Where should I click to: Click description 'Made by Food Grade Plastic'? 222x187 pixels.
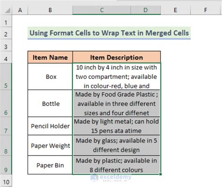point(117,104)
